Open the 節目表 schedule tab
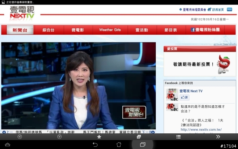This screenshot has height=149, width=238. pyautogui.click(x=171, y=30)
